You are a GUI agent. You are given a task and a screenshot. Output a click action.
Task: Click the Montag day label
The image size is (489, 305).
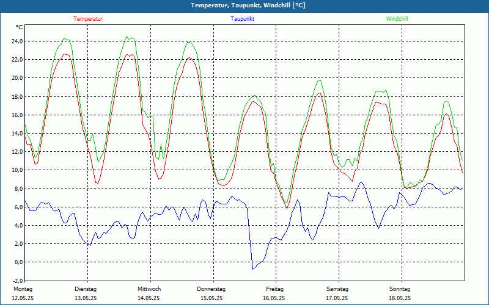23,289
